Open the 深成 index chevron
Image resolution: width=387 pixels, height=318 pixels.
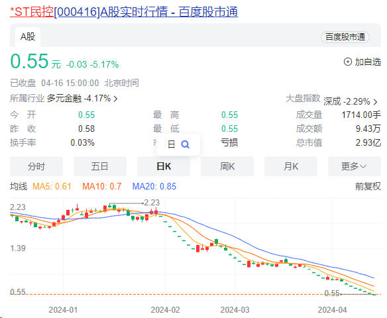click(375, 102)
